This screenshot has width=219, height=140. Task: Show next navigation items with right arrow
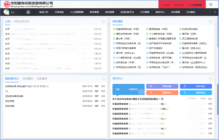pyautogui.click(x=215, y=12)
